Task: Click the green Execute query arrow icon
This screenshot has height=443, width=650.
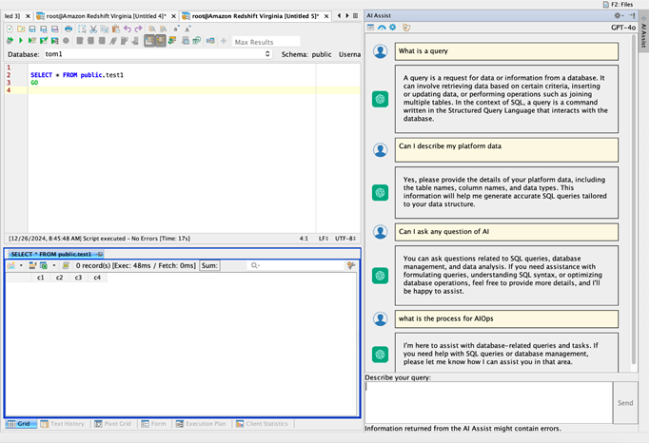Action: [21, 41]
